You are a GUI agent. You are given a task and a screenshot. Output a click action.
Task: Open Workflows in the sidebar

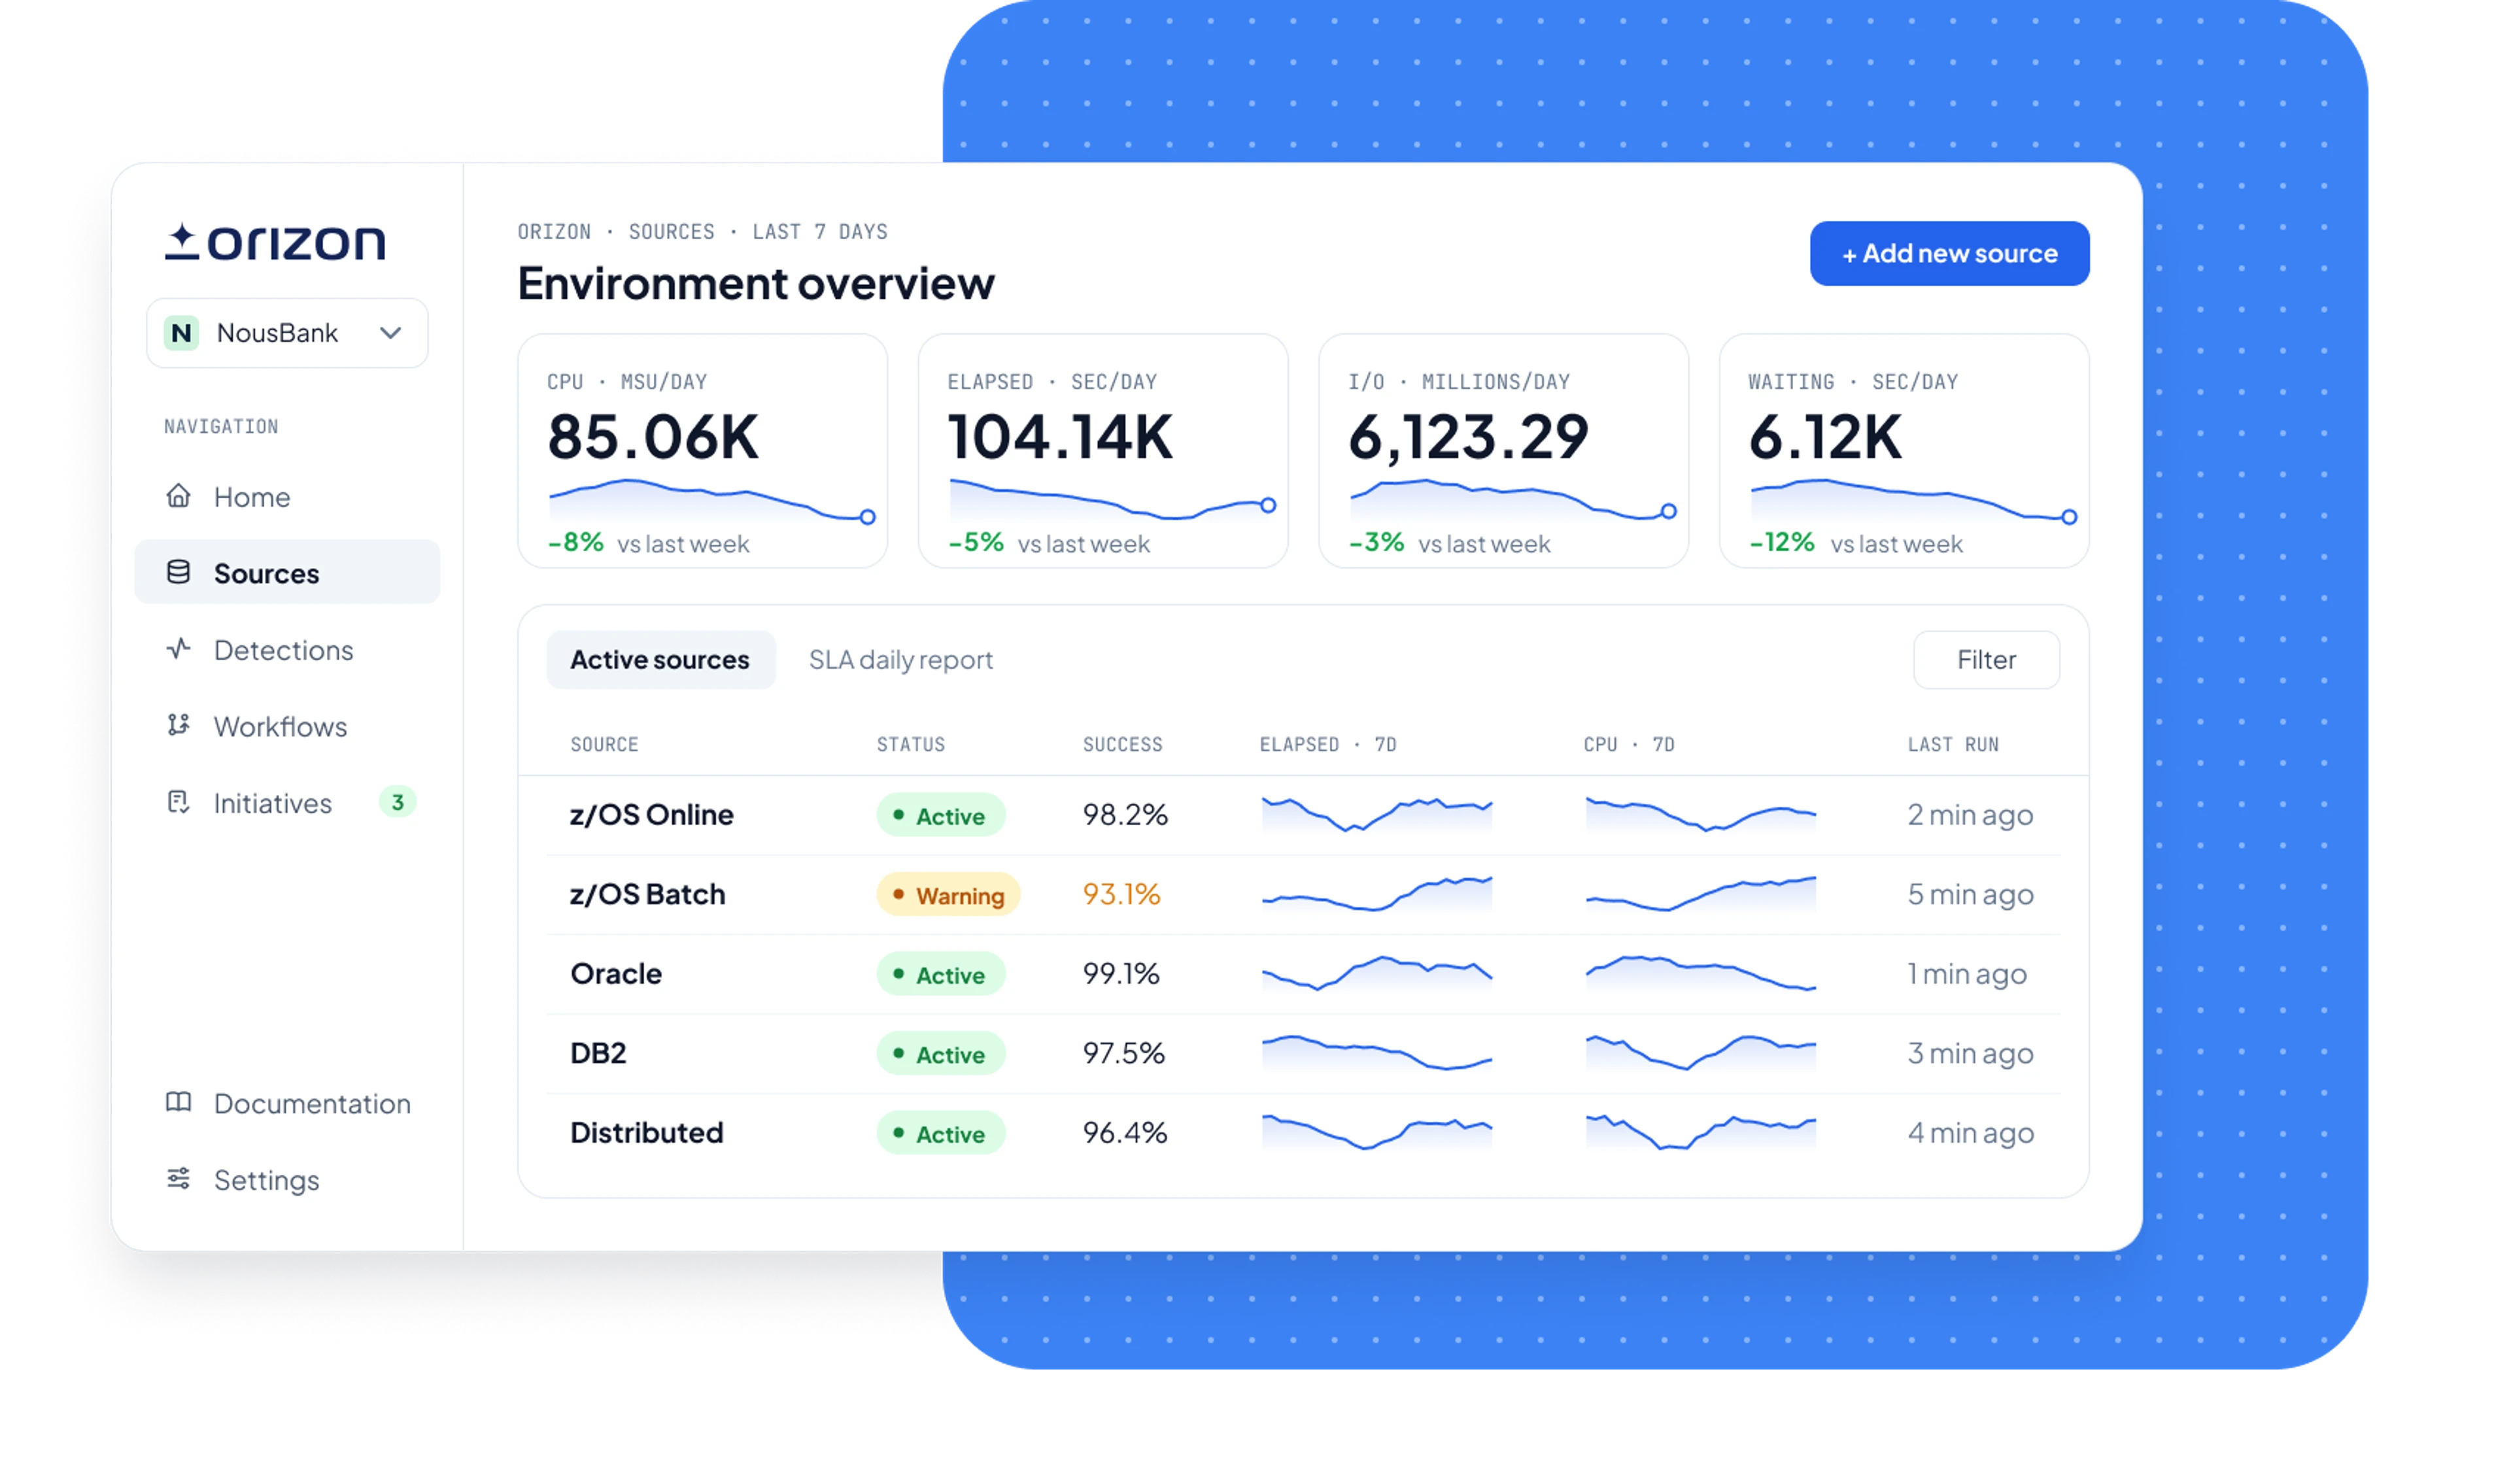[x=287, y=727]
